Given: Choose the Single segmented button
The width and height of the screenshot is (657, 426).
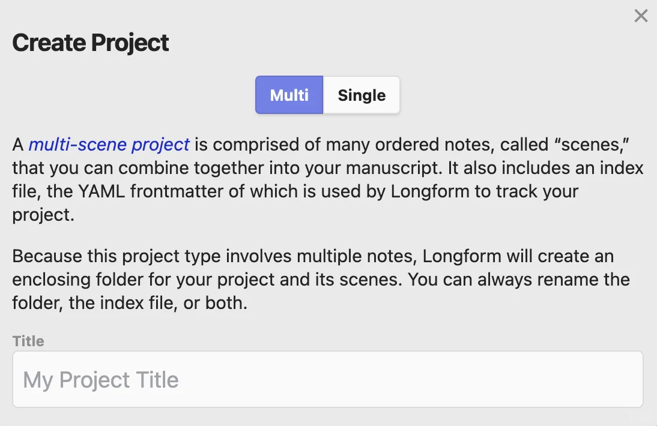Looking at the screenshot, I should coord(362,95).
